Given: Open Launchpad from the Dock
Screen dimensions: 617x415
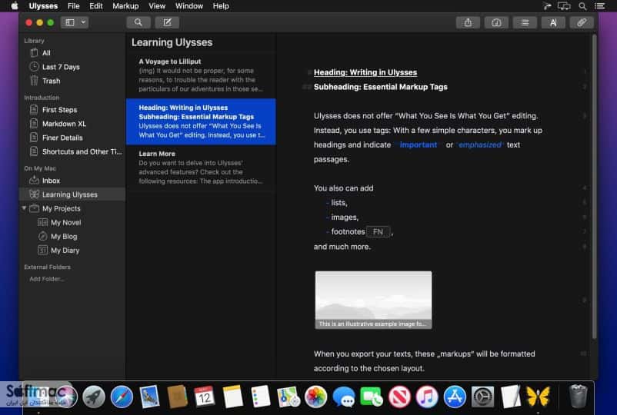Looking at the screenshot, I should 94,397.
